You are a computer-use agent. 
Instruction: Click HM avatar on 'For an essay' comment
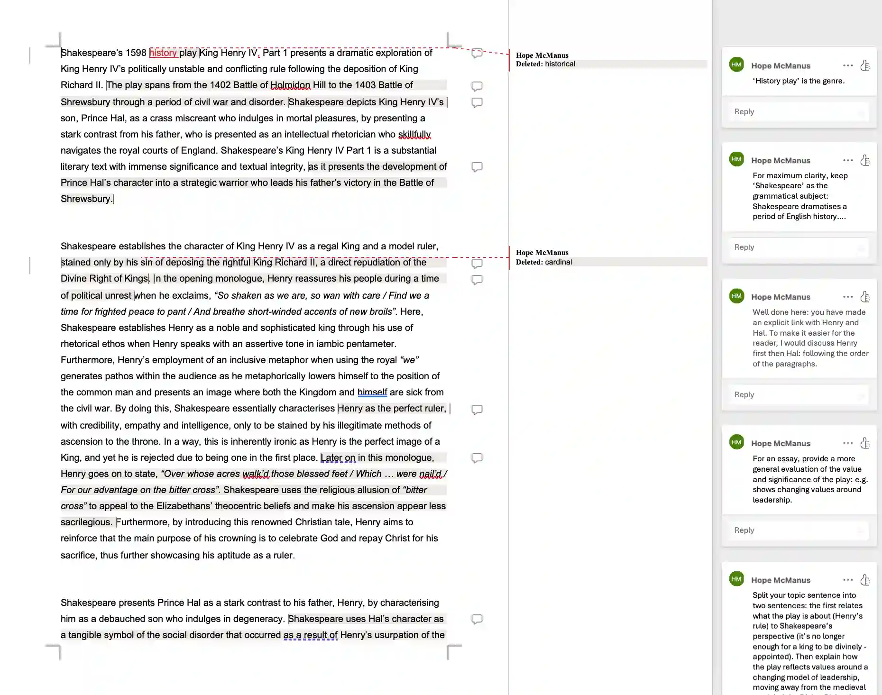click(736, 442)
